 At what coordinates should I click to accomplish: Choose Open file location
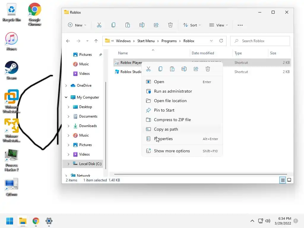pyautogui.click(x=182, y=101)
